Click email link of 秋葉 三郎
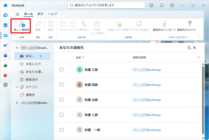This screenshot has height=140, width=209. (147, 70)
